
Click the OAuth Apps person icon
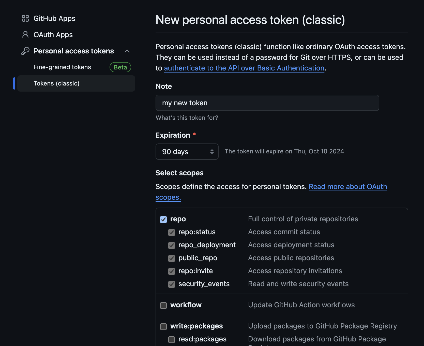click(25, 35)
